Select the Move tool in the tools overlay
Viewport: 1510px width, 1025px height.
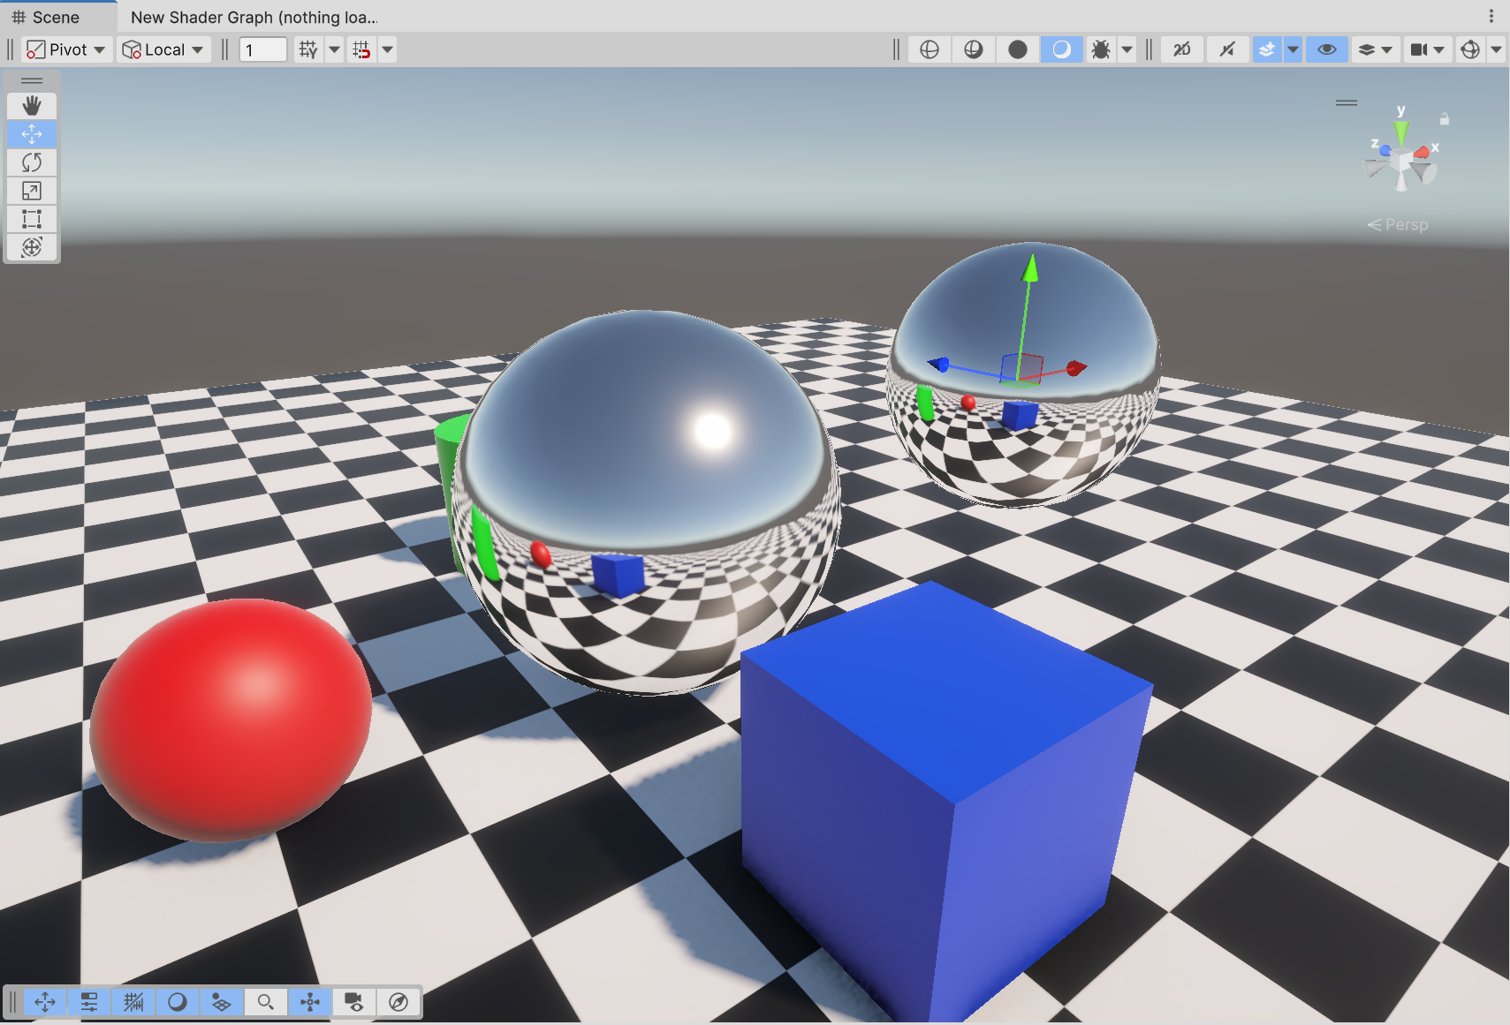pyautogui.click(x=32, y=134)
